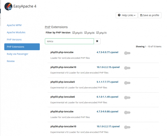
Task: Turn on php55-php-ioncube6 switch
Action: [127, 98]
